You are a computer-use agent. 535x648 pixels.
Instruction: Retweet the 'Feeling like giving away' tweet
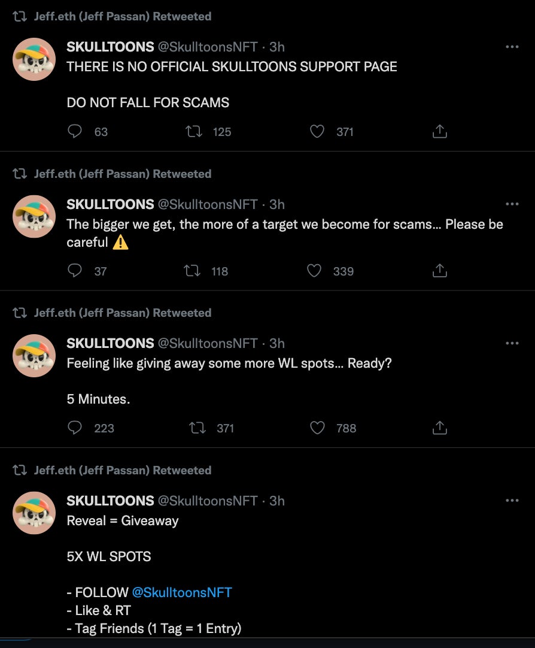(x=197, y=428)
